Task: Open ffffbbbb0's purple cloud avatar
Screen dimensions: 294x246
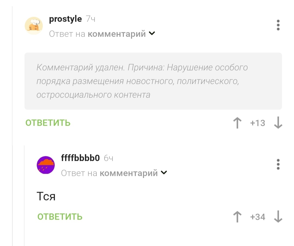Action: tap(46, 165)
